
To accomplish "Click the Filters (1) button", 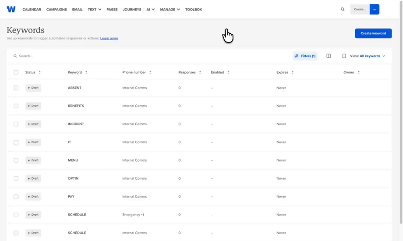I will pos(305,56).
